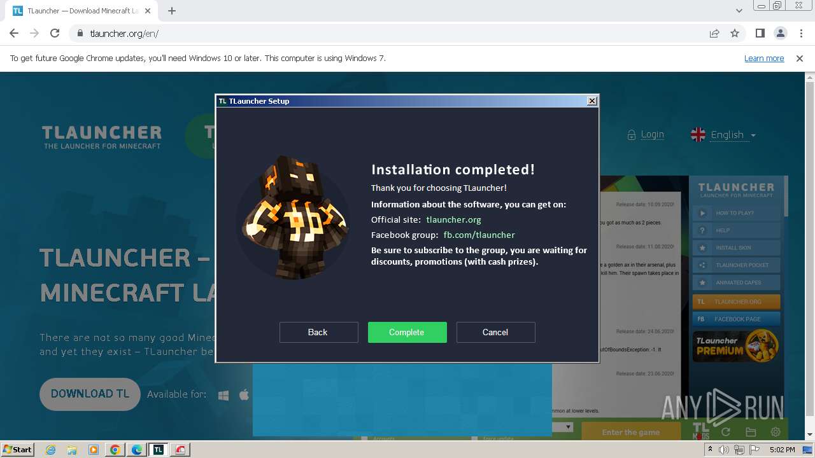Click INSTALL SKIN in the launcher preview

pyautogui.click(x=736, y=247)
